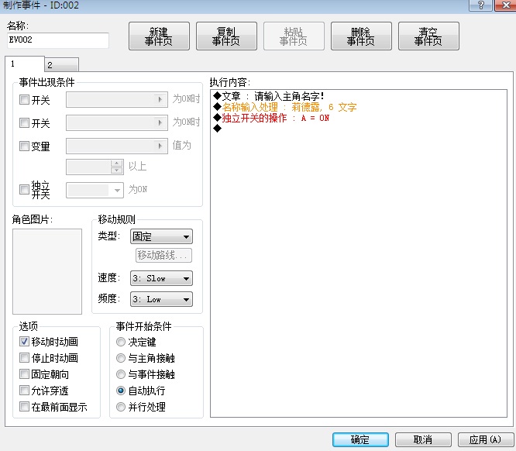Switch to event page tab 2

pos(62,65)
